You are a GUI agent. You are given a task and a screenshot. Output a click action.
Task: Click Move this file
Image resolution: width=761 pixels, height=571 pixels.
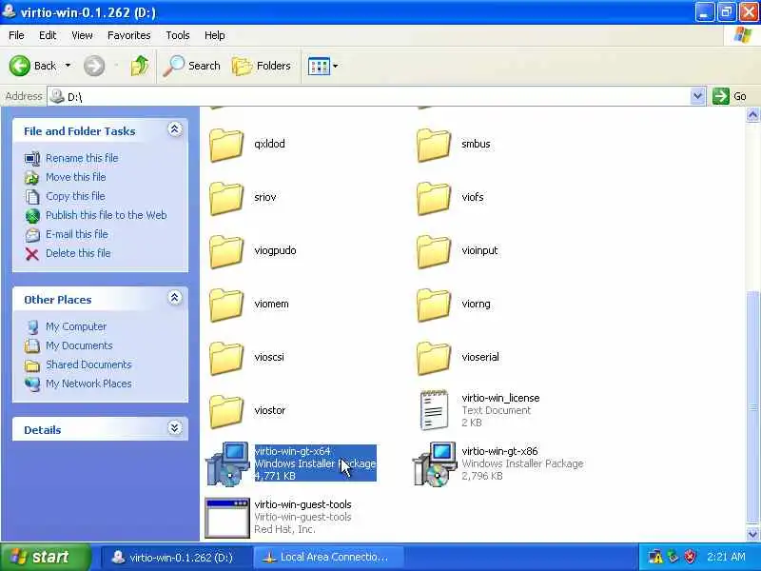point(76,177)
